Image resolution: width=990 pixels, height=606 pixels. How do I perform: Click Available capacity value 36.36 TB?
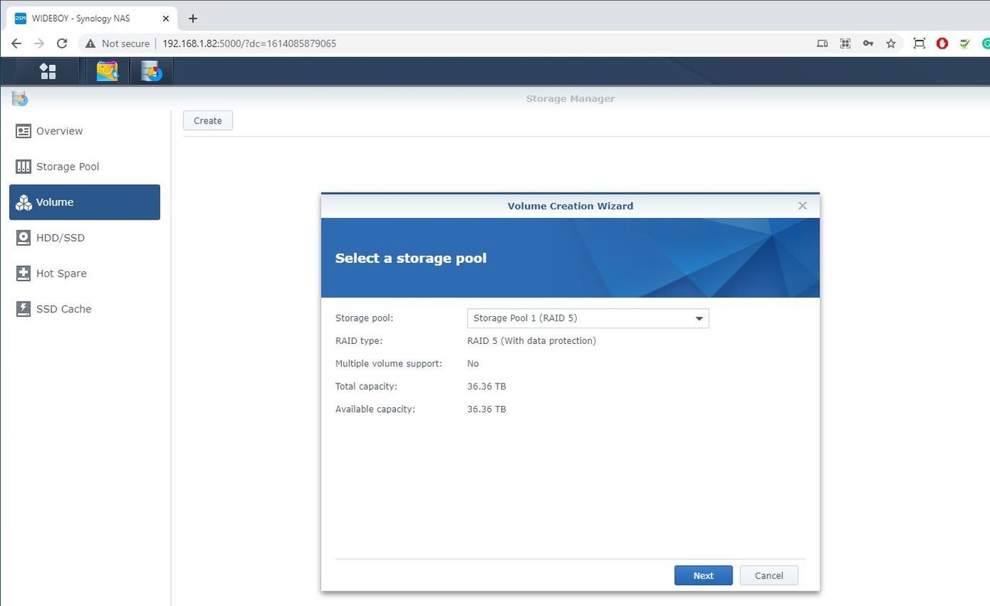486,409
